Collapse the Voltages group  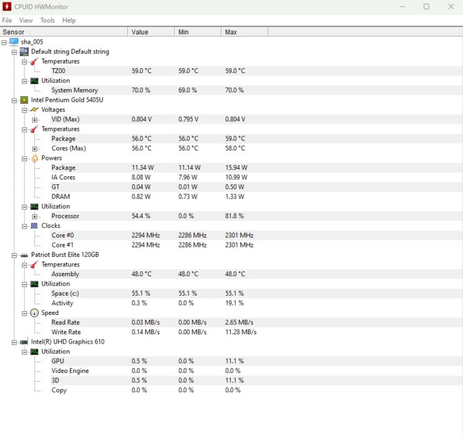(x=24, y=111)
